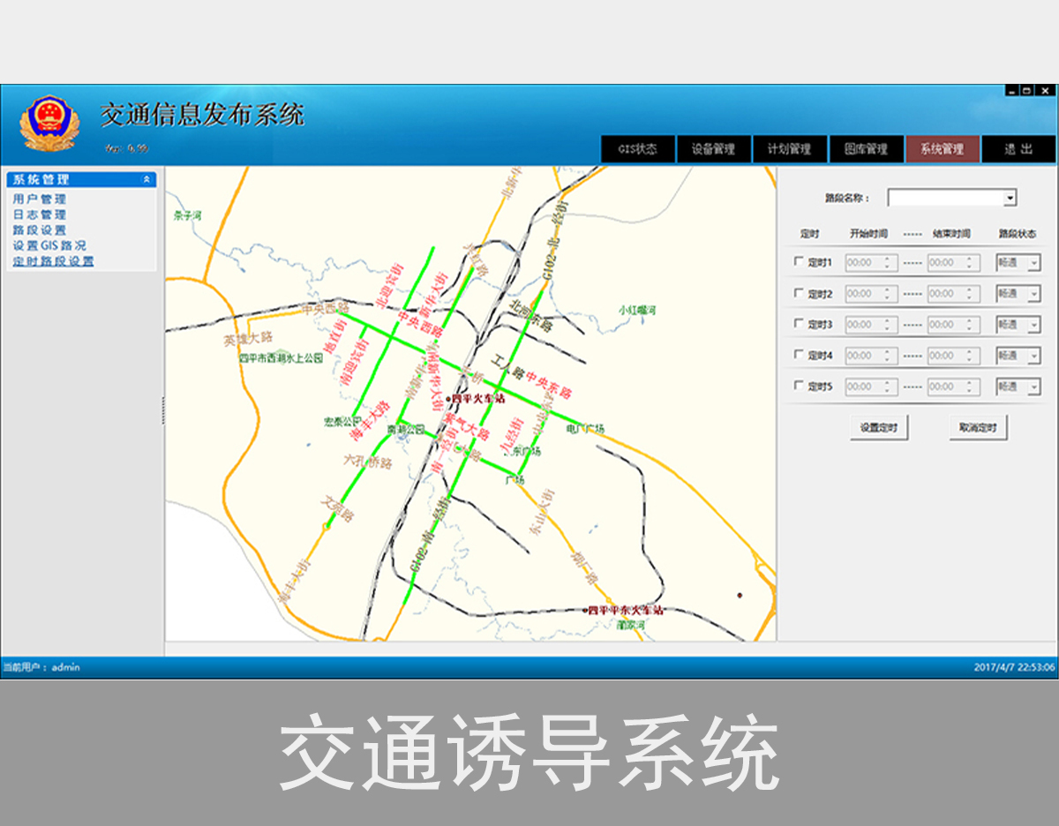Open the 设备管理 tab
Viewport: 1059px width, 826px height.
click(x=713, y=149)
